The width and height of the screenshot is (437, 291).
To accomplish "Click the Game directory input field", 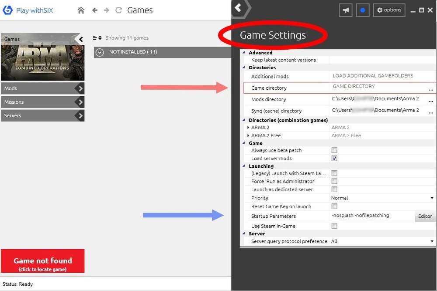I will click(x=378, y=88).
